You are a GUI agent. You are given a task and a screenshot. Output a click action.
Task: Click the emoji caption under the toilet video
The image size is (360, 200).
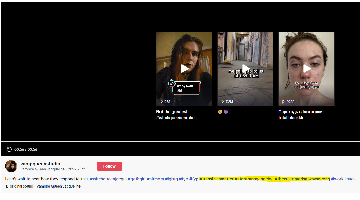(x=223, y=112)
